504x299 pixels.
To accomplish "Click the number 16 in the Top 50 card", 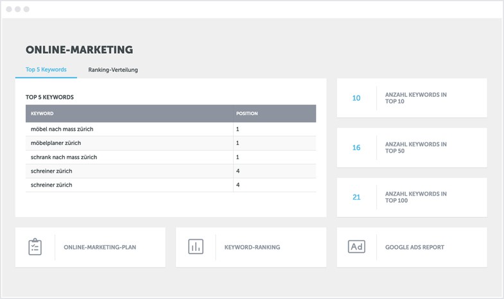I will tap(356, 148).
